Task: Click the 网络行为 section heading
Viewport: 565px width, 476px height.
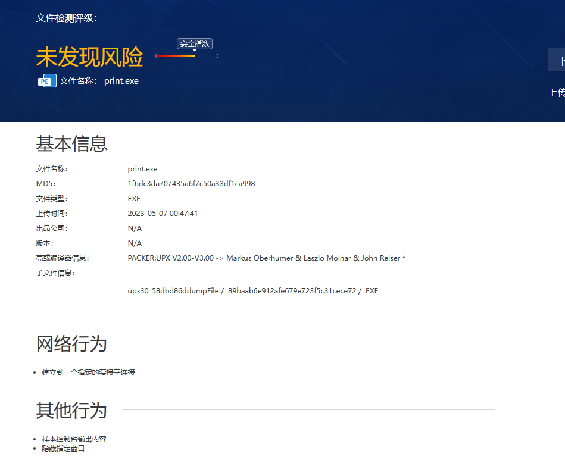Action: coord(71,343)
